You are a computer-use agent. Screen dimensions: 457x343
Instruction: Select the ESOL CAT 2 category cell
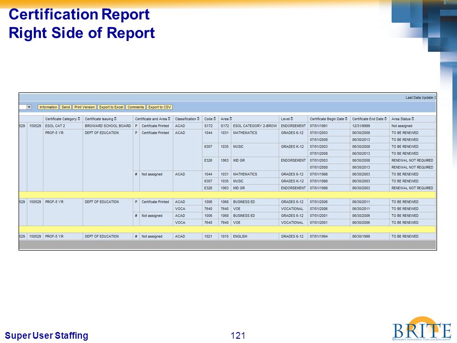63,126
